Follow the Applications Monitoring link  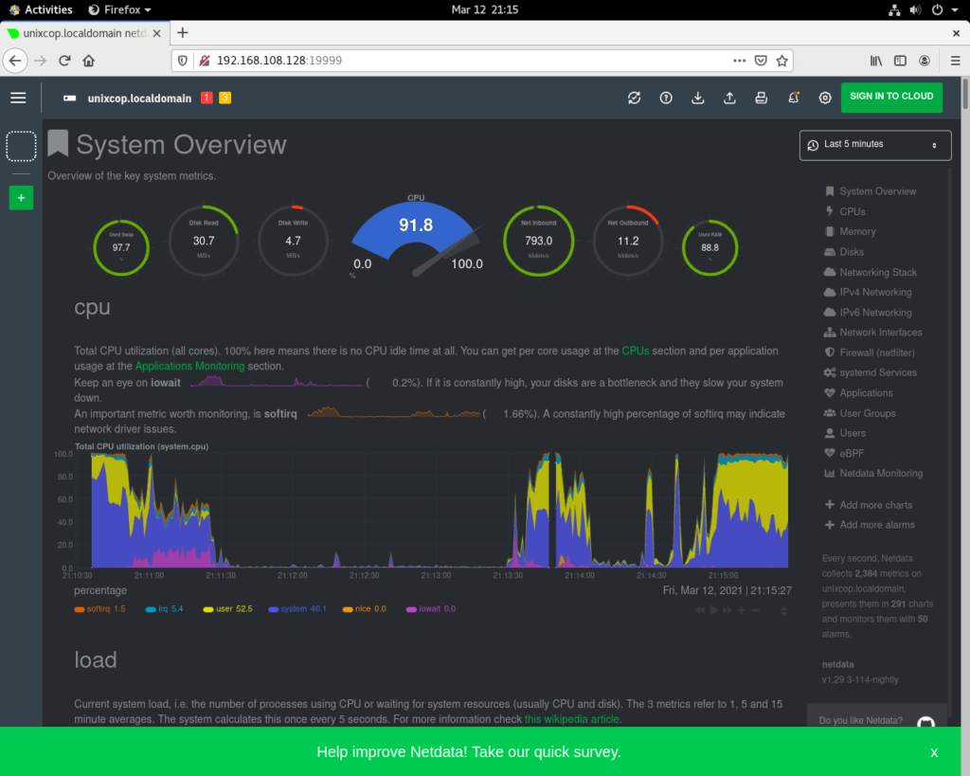click(x=189, y=367)
